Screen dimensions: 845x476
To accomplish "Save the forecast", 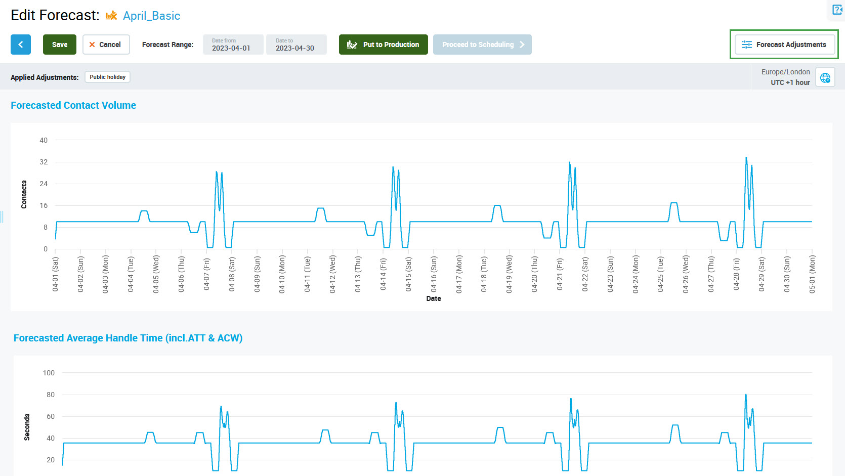I will click(60, 45).
